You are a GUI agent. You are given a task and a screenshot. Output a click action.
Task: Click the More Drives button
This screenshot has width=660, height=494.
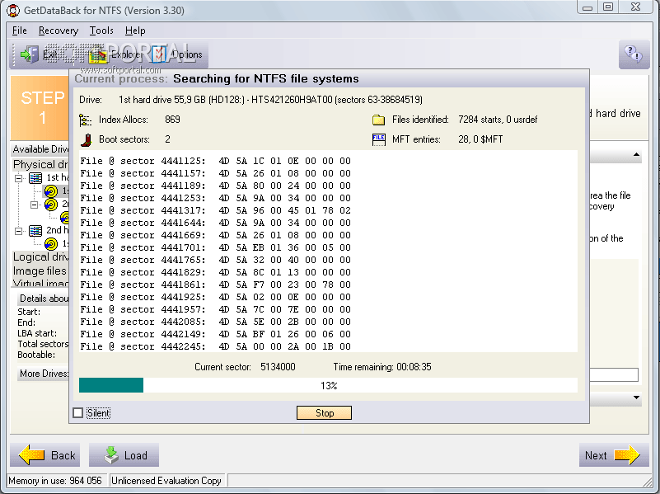[x=43, y=374]
